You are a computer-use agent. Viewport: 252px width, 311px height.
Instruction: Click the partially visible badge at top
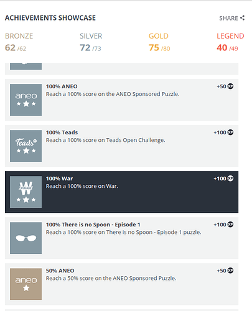click(x=26, y=66)
